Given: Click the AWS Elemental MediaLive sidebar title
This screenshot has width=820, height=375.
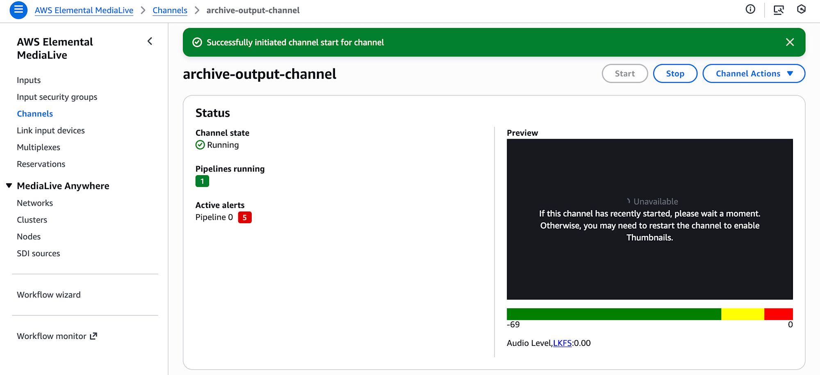Looking at the screenshot, I should pyautogui.click(x=55, y=48).
